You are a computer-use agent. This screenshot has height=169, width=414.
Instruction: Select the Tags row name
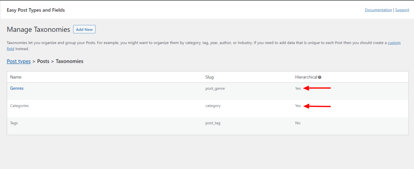pyautogui.click(x=14, y=123)
